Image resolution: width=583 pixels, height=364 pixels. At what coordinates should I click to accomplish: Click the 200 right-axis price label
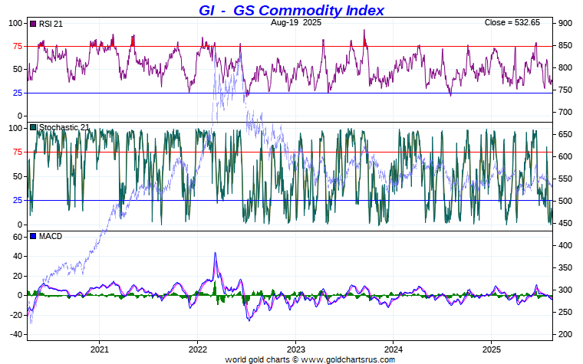[x=565, y=334]
